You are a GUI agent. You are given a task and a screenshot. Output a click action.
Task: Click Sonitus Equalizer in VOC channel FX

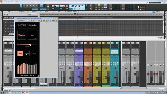(115, 51)
